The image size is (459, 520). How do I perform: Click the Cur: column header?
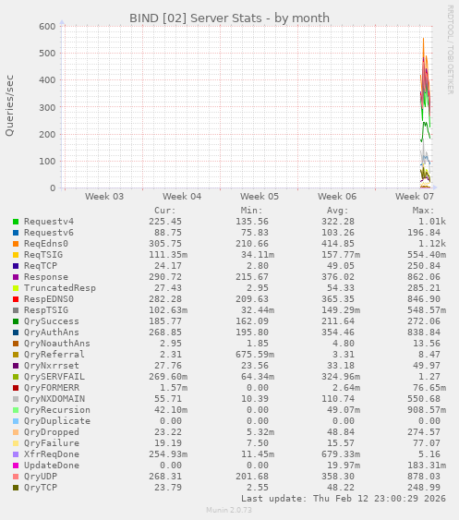coord(164,211)
